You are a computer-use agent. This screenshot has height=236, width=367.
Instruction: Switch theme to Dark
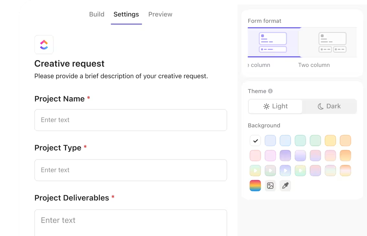[329, 106]
